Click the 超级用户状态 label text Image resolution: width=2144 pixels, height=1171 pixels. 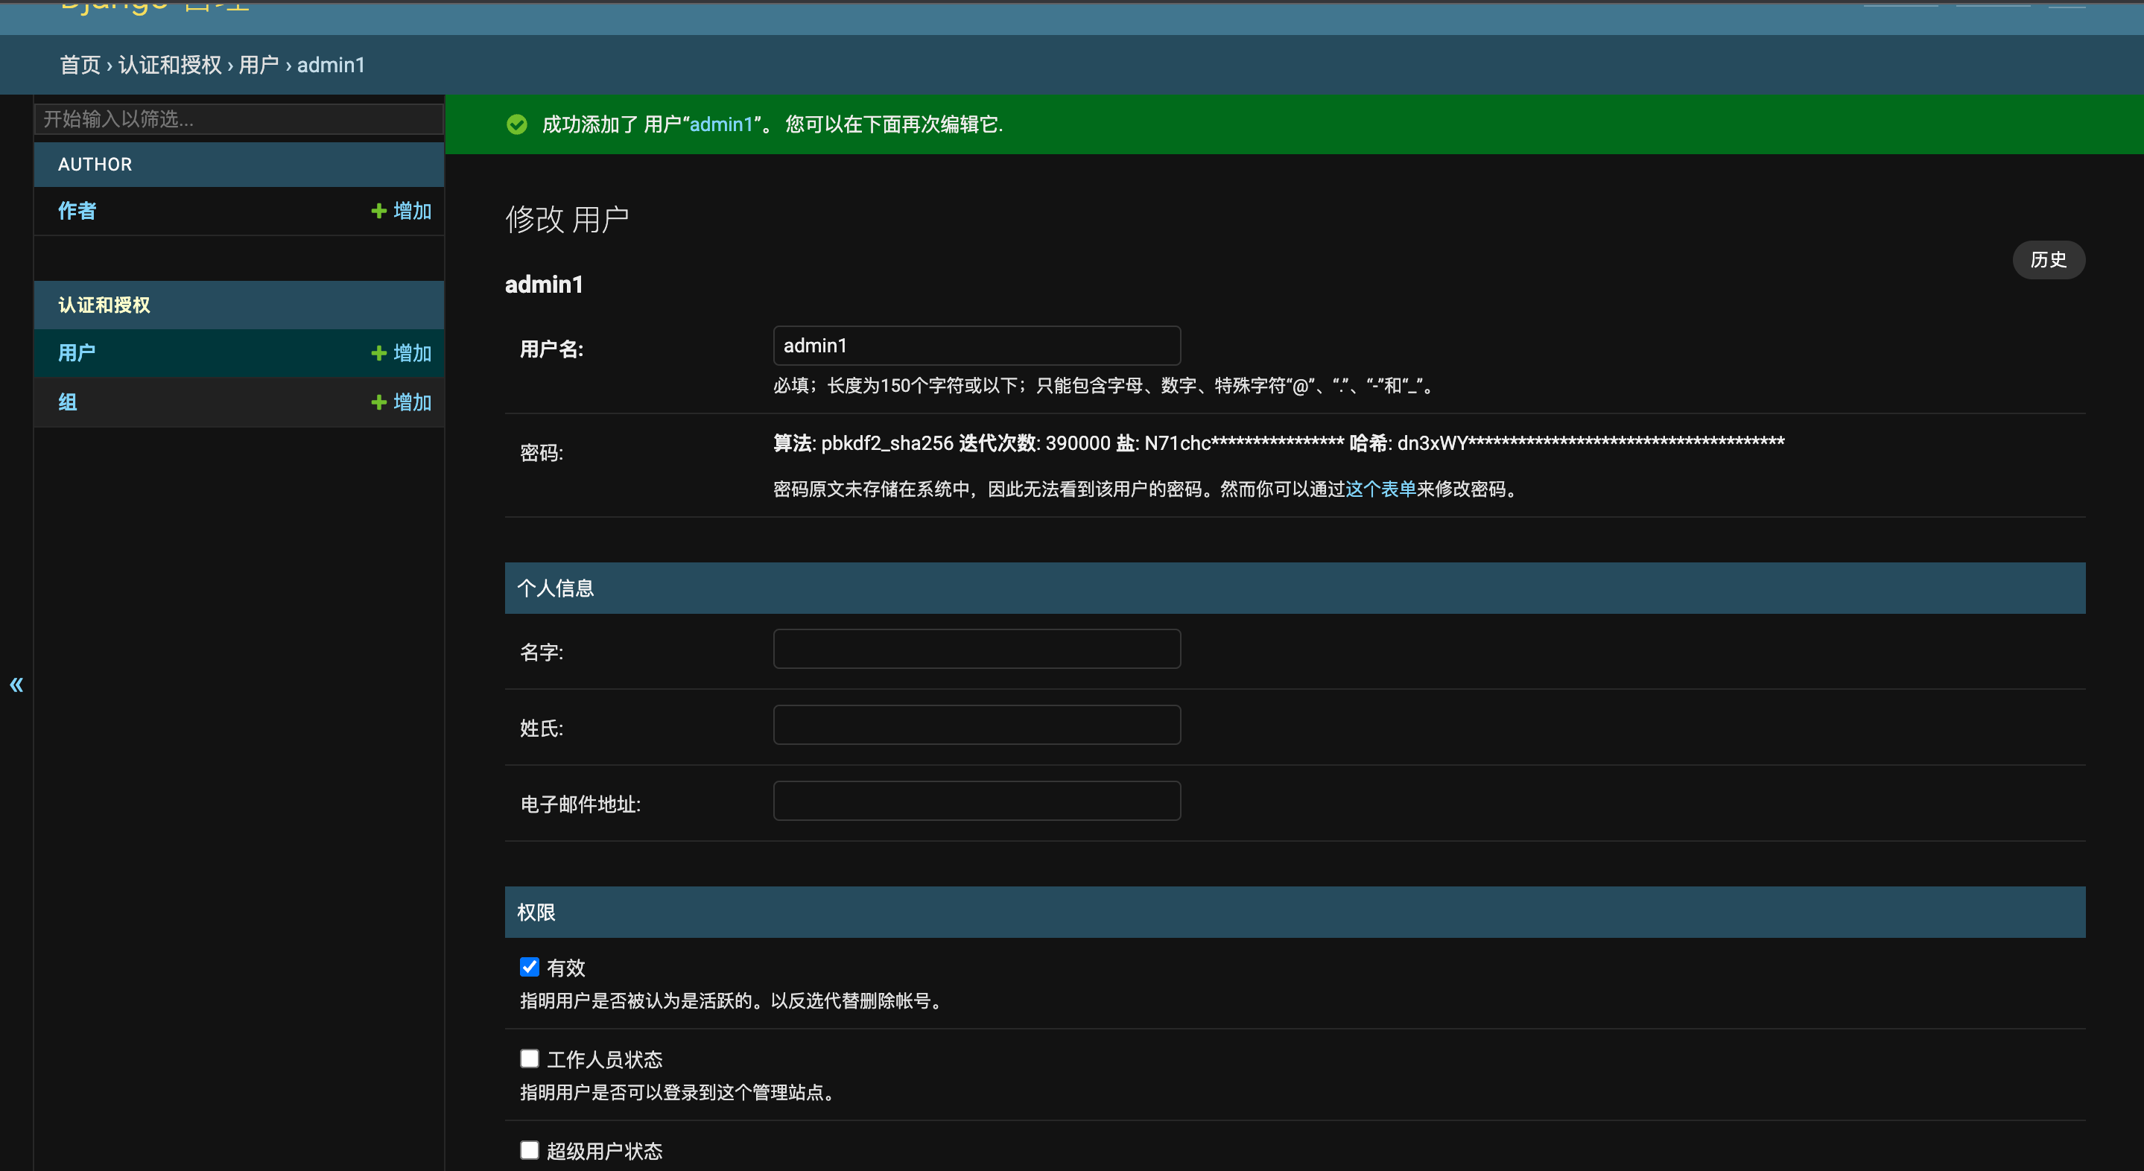[x=604, y=1150]
